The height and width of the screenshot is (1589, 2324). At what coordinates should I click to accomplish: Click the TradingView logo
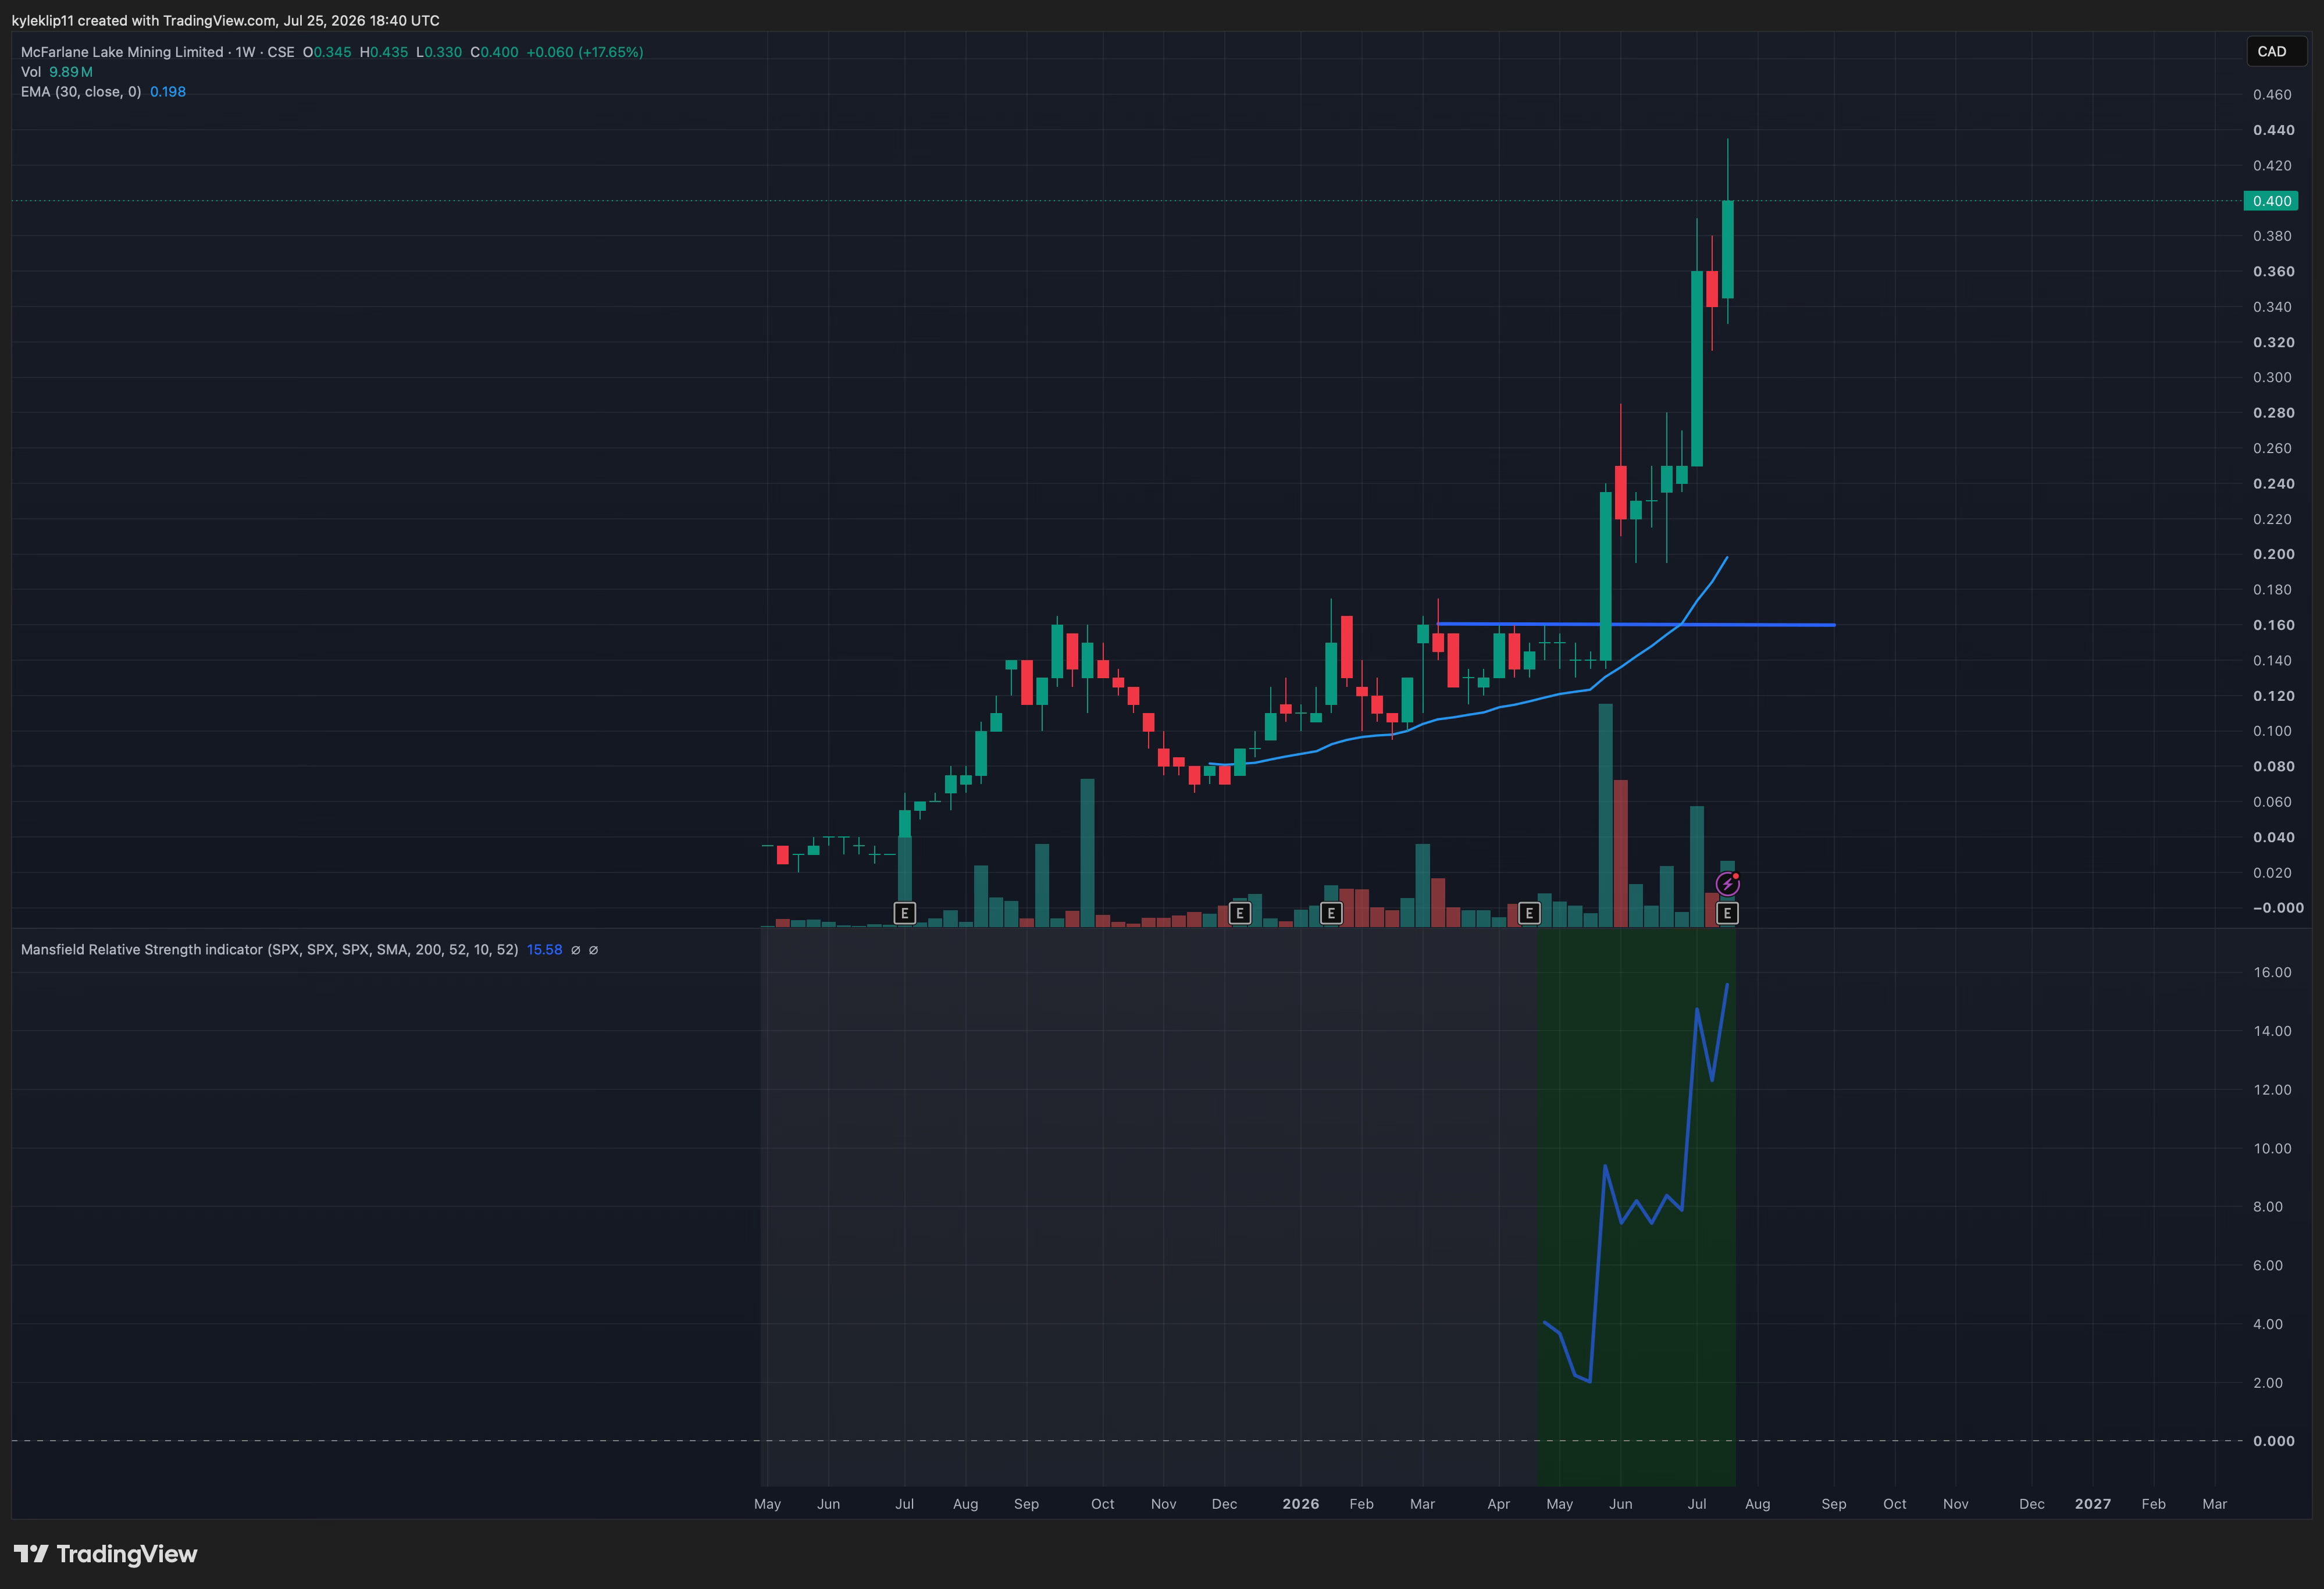[106, 1553]
